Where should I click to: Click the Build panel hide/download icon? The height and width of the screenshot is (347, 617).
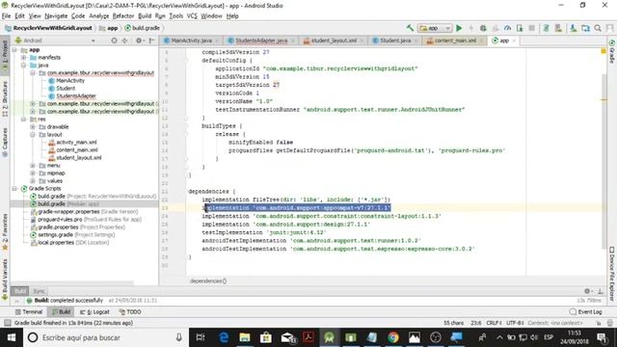click(601, 291)
